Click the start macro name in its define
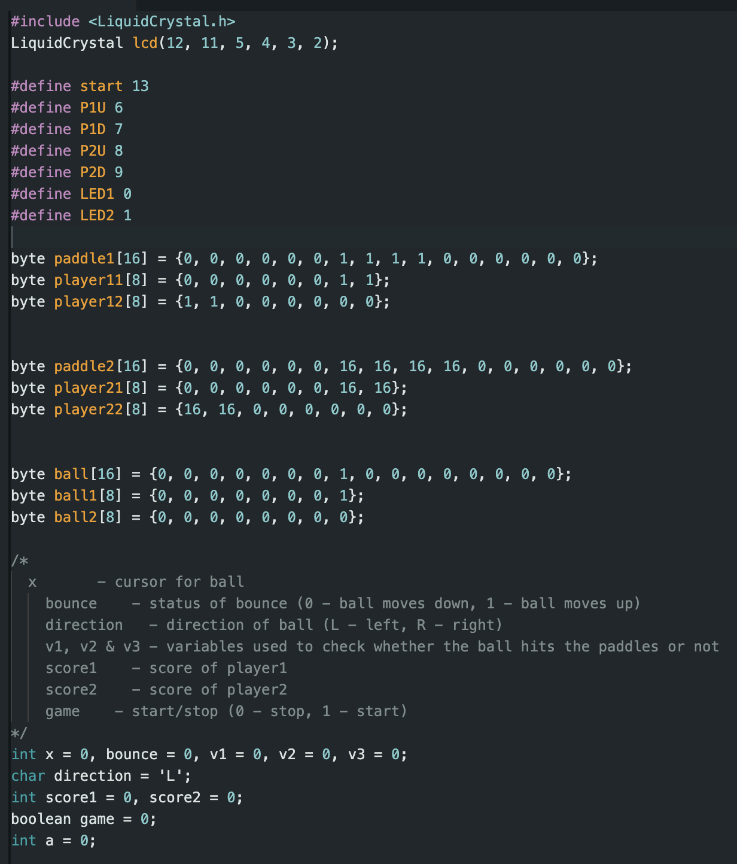The width and height of the screenshot is (737, 864). click(x=101, y=86)
